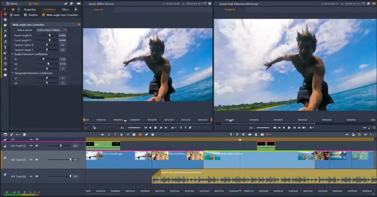Click the storyboard view icon at timeline left
Screen dimensions: 377x197
5,134
